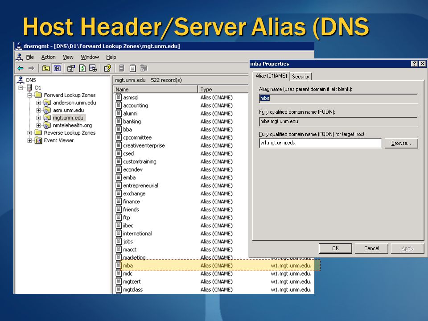Sort by the Type column header
Viewport: 428px width, 321px height.
223,89
